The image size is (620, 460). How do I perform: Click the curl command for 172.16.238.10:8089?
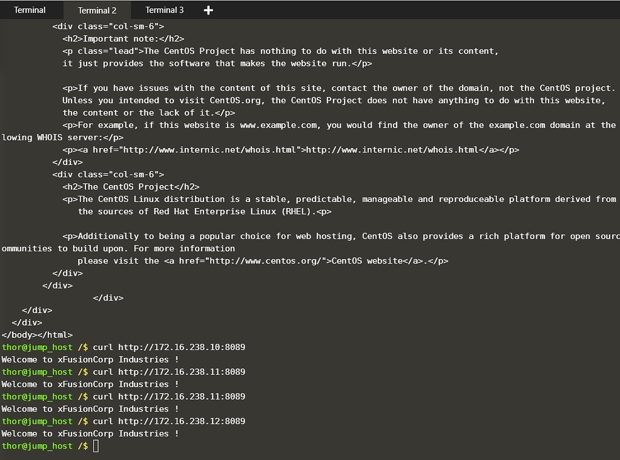click(x=169, y=347)
